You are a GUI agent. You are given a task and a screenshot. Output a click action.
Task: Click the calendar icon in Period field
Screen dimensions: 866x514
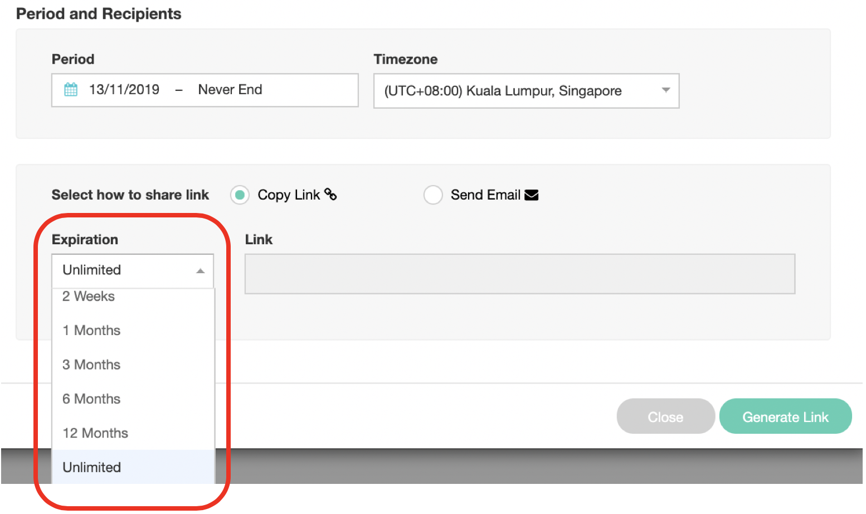tap(71, 90)
